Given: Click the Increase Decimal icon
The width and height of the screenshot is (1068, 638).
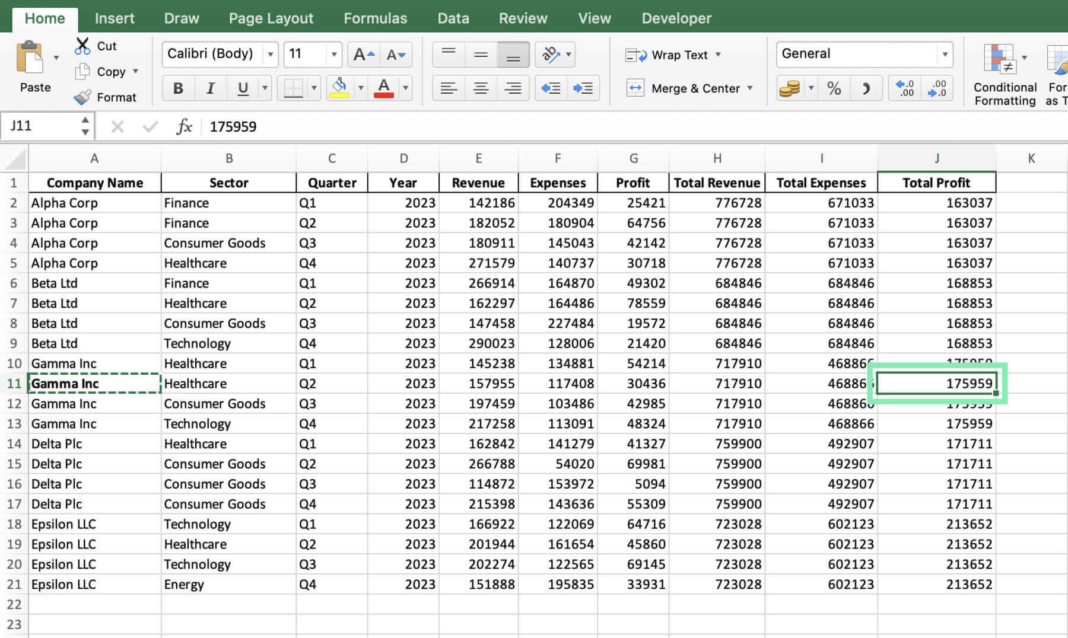Looking at the screenshot, I should 904,88.
